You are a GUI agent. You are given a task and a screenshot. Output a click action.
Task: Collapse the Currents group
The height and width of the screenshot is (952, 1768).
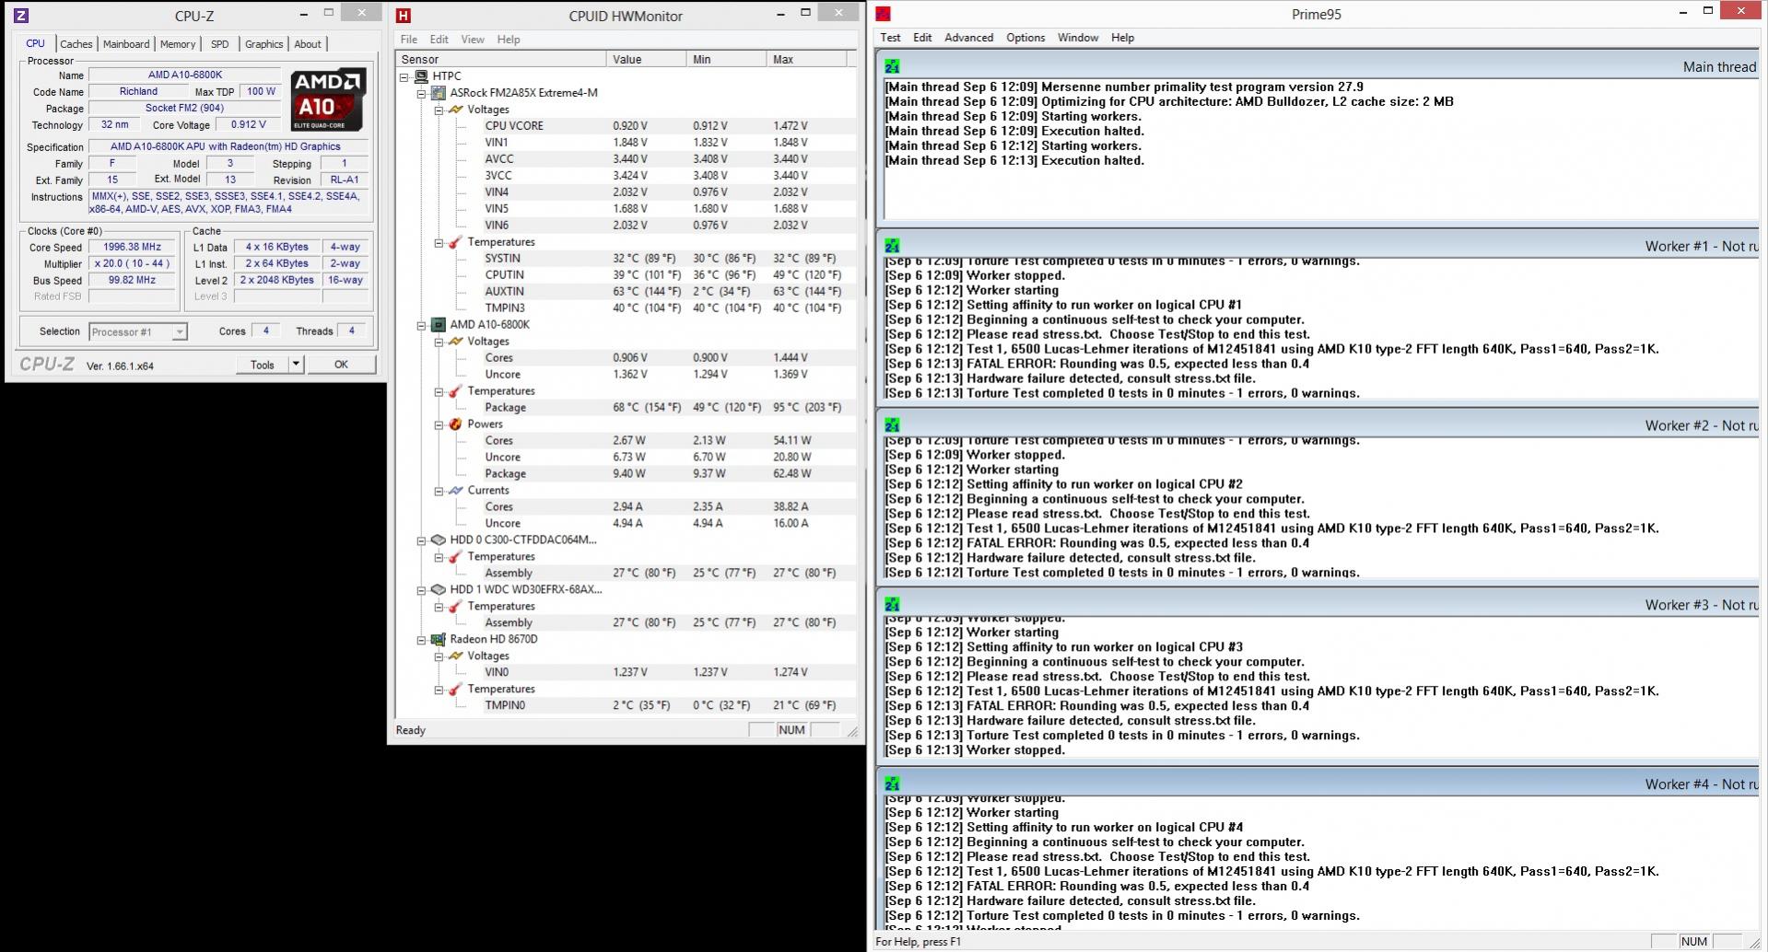click(x=439, y=491)
